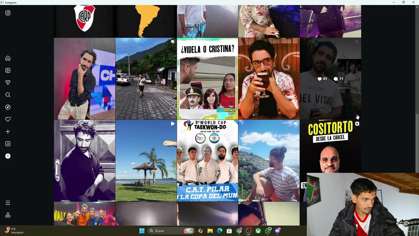Viewport: 419px width, 236px height.
Task: Click the taskbar Buscar search box
Action: tap(171, 231)
